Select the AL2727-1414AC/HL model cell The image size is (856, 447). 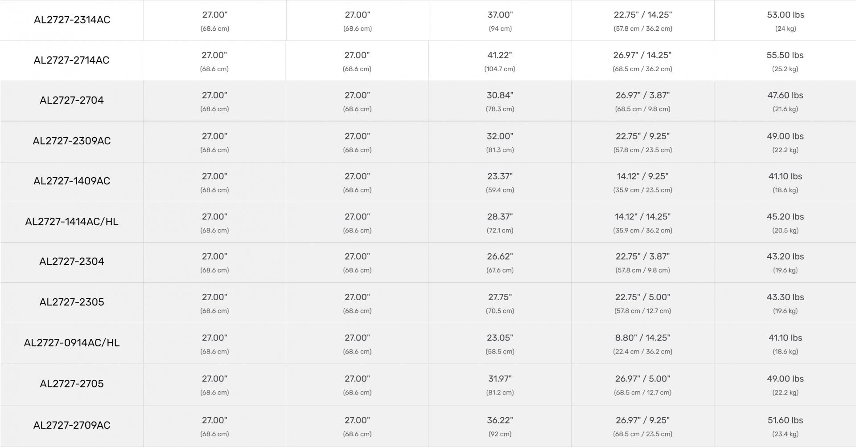pos(71,221)
